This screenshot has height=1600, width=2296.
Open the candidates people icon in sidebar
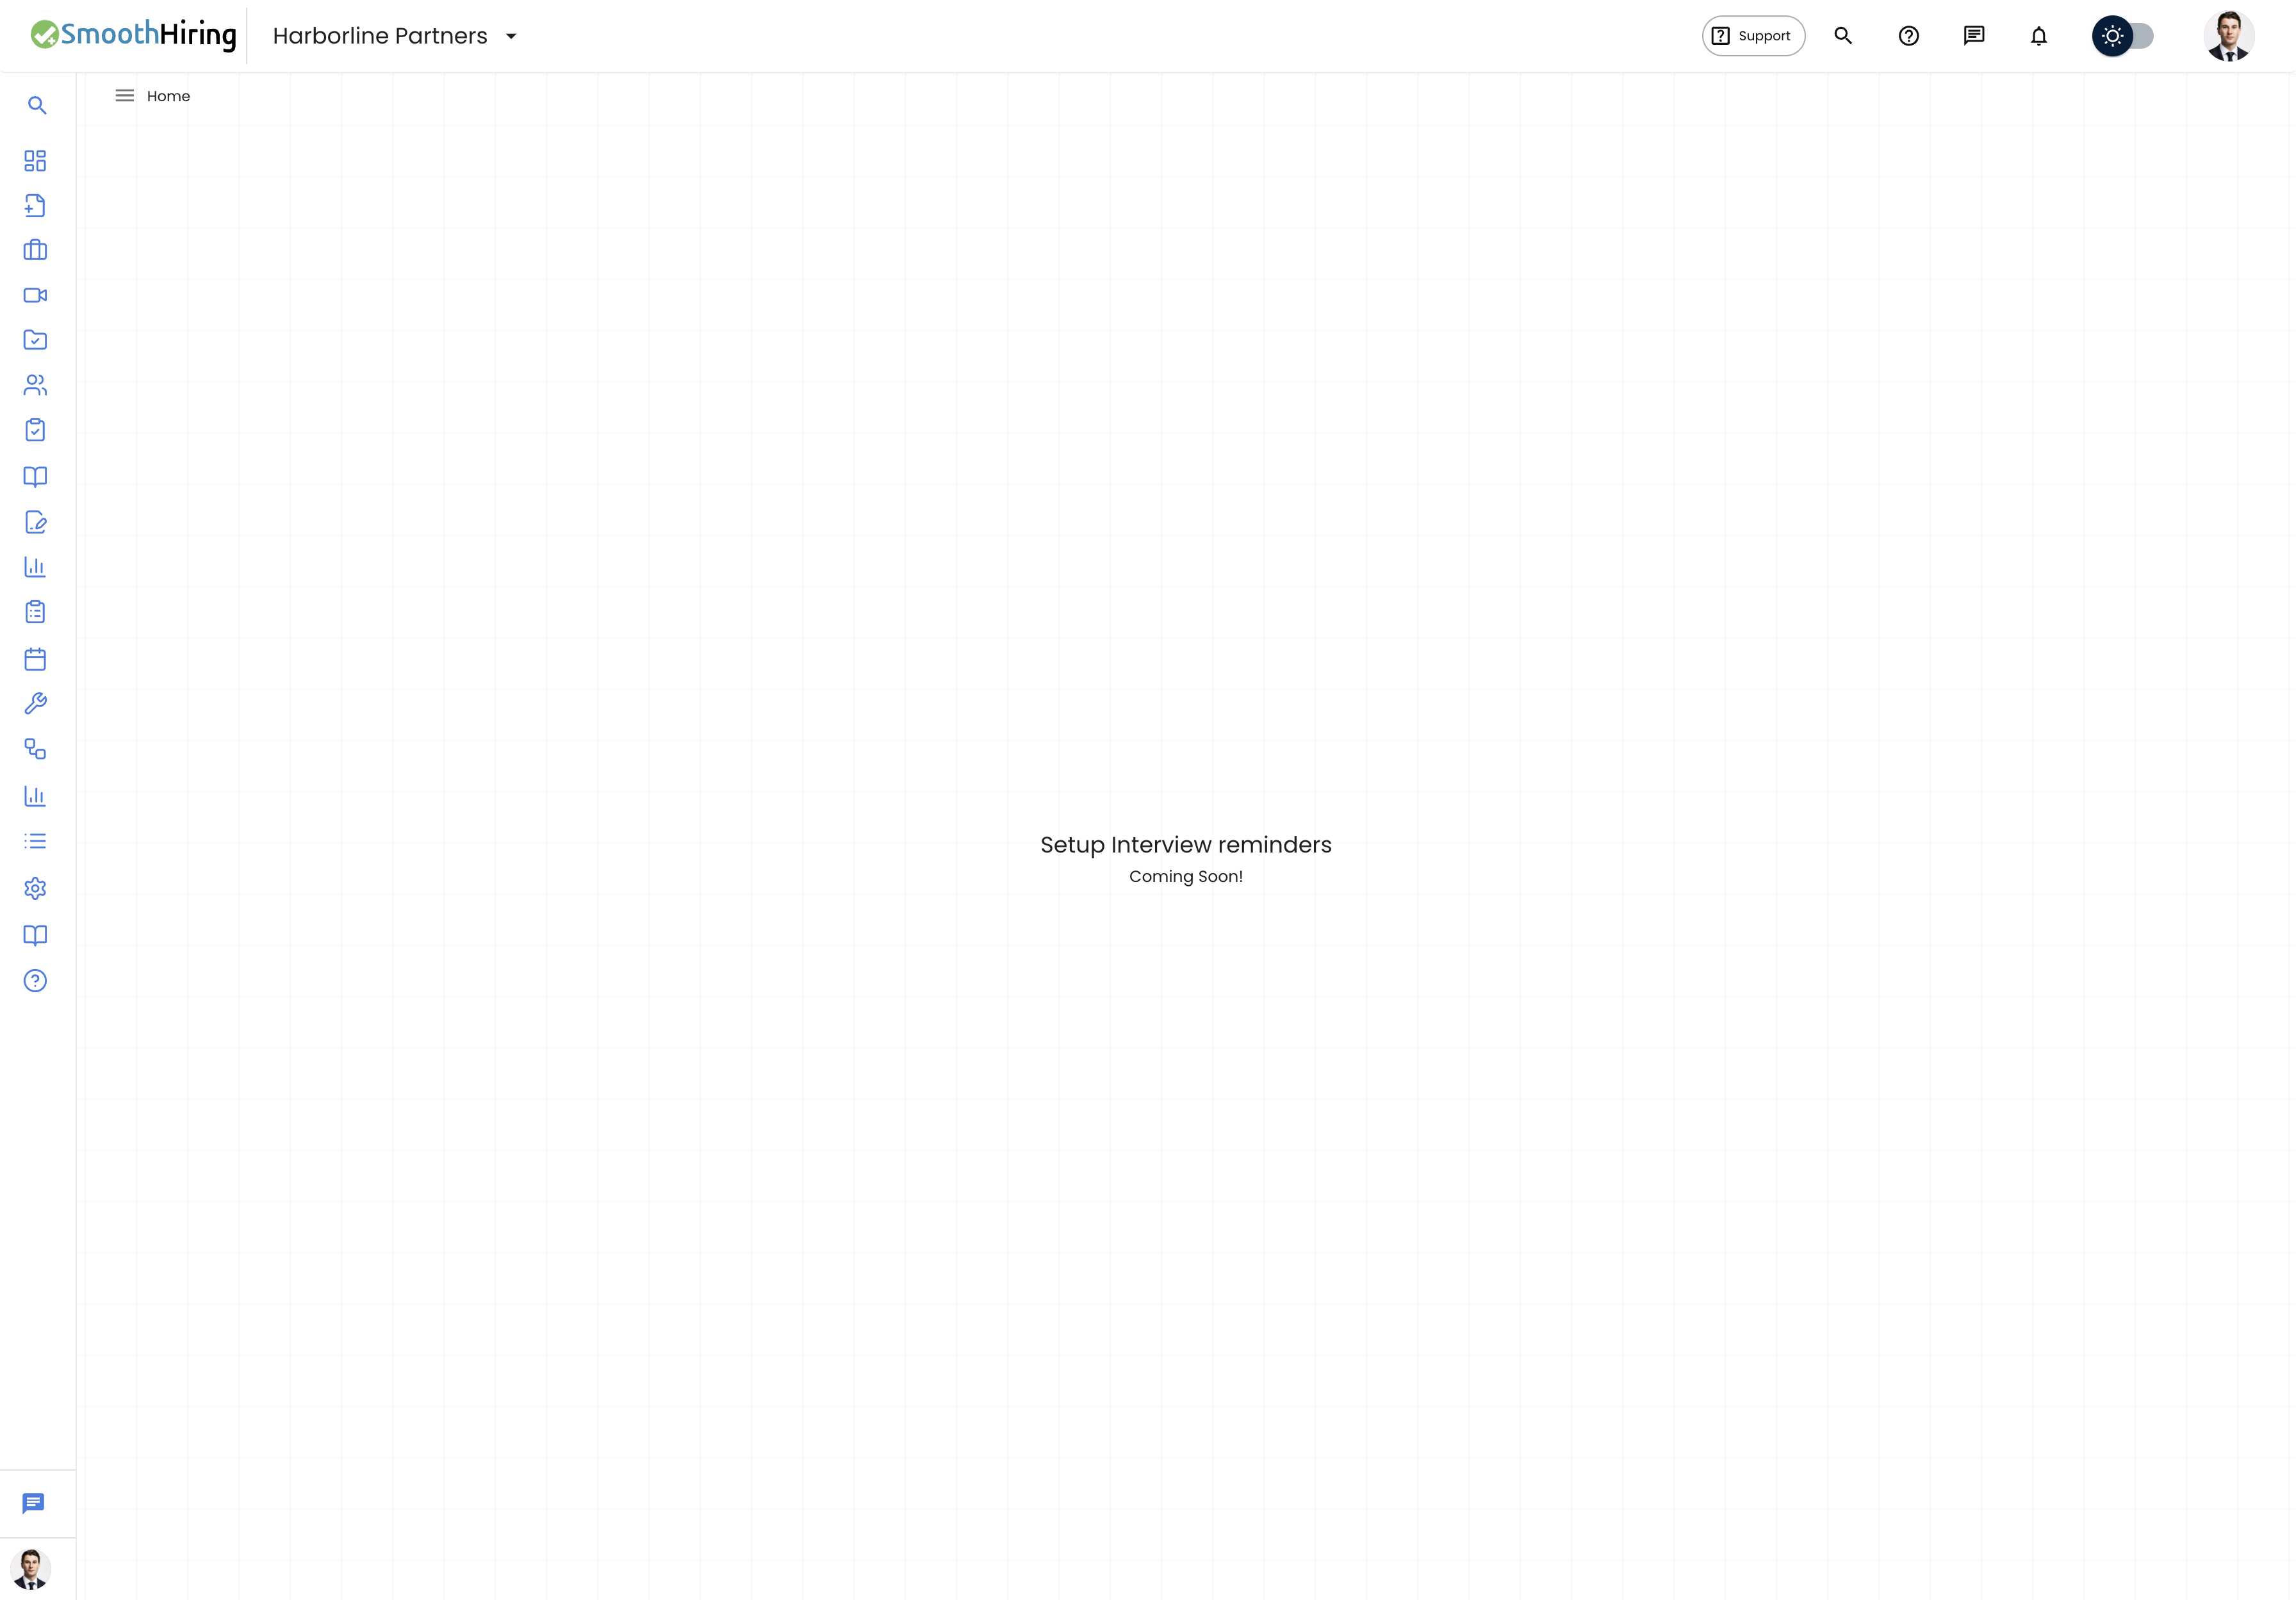pos(35,385)
